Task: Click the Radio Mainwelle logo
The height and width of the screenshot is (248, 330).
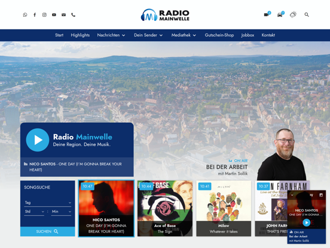Action: click(x=165, y=15)
